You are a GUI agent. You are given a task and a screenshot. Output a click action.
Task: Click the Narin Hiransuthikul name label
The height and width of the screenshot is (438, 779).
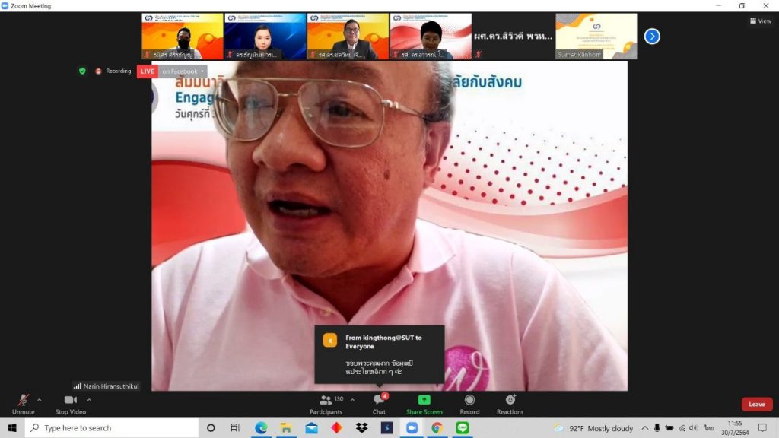pos(107,386)
